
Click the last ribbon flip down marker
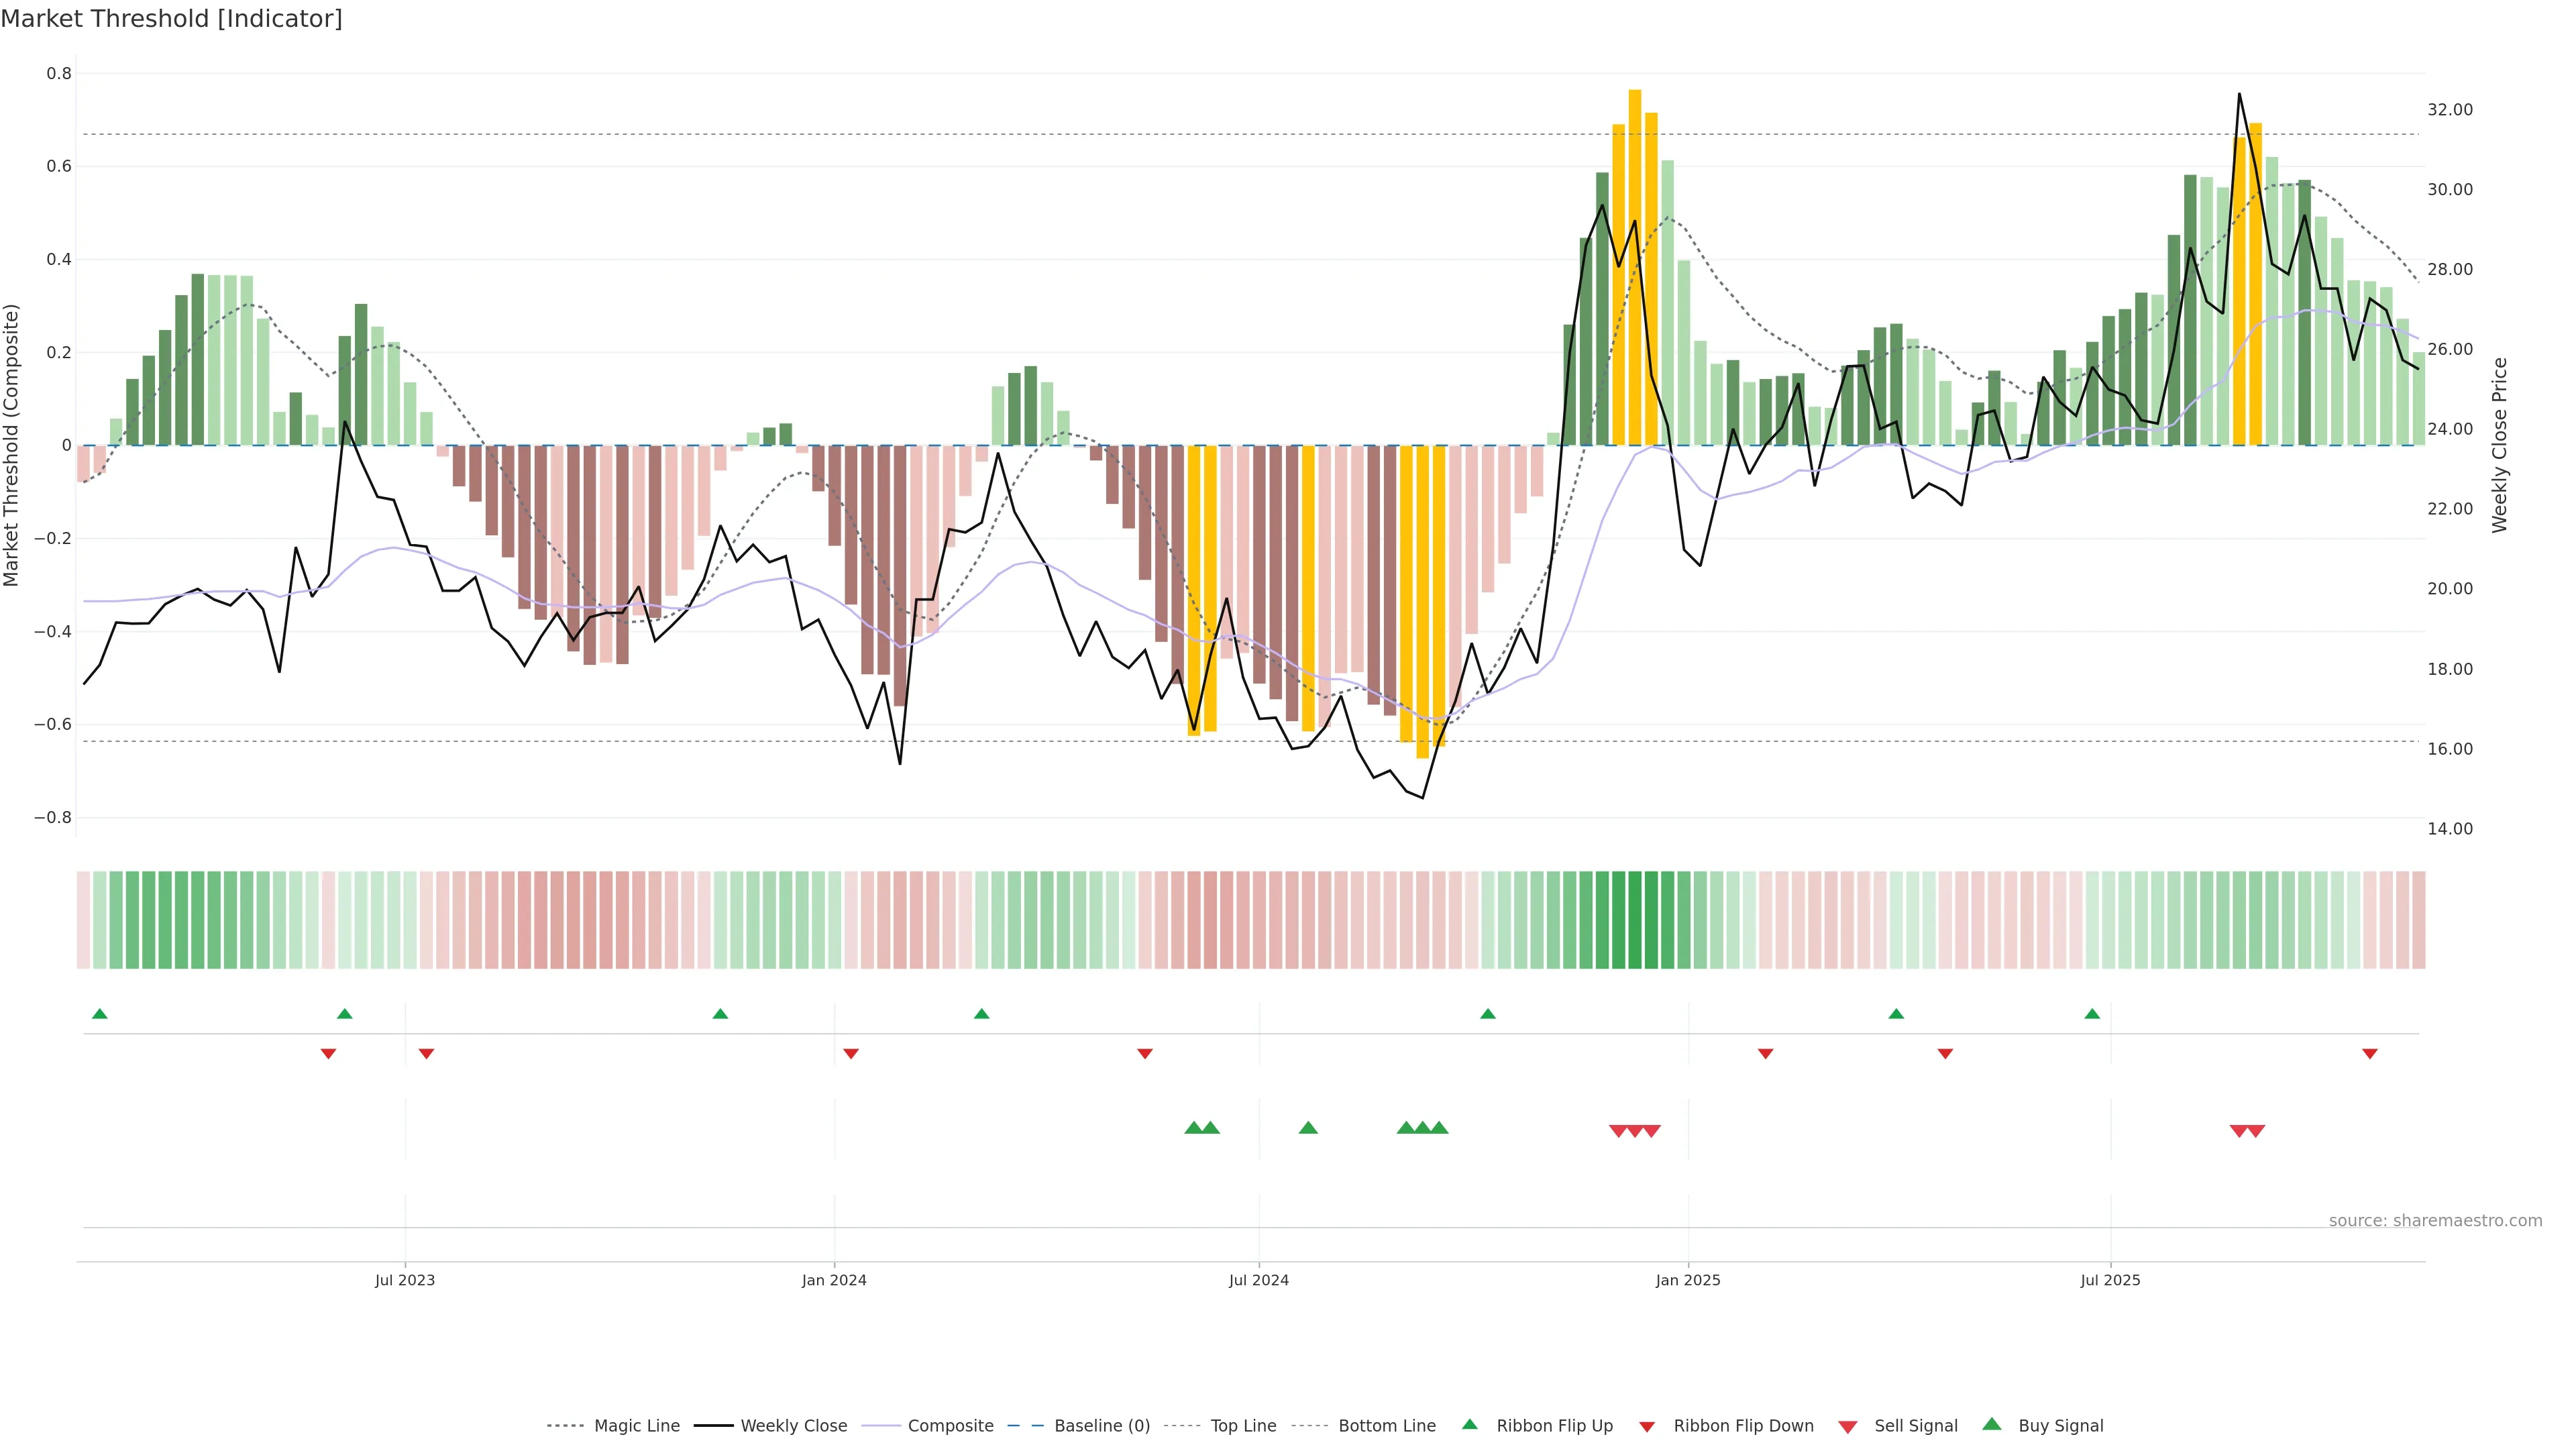coord(2369,1053)
